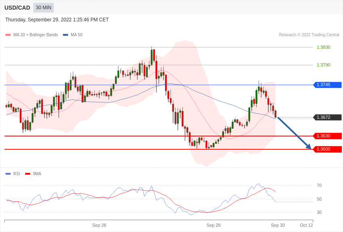Click the RSI 70 axis label

(x=319, y=186)
